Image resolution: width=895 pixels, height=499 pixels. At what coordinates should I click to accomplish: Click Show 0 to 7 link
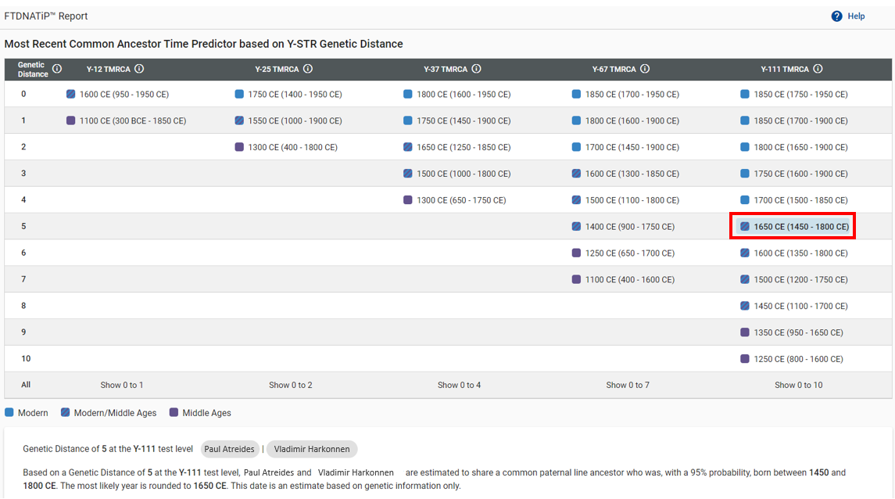[628, 386]
